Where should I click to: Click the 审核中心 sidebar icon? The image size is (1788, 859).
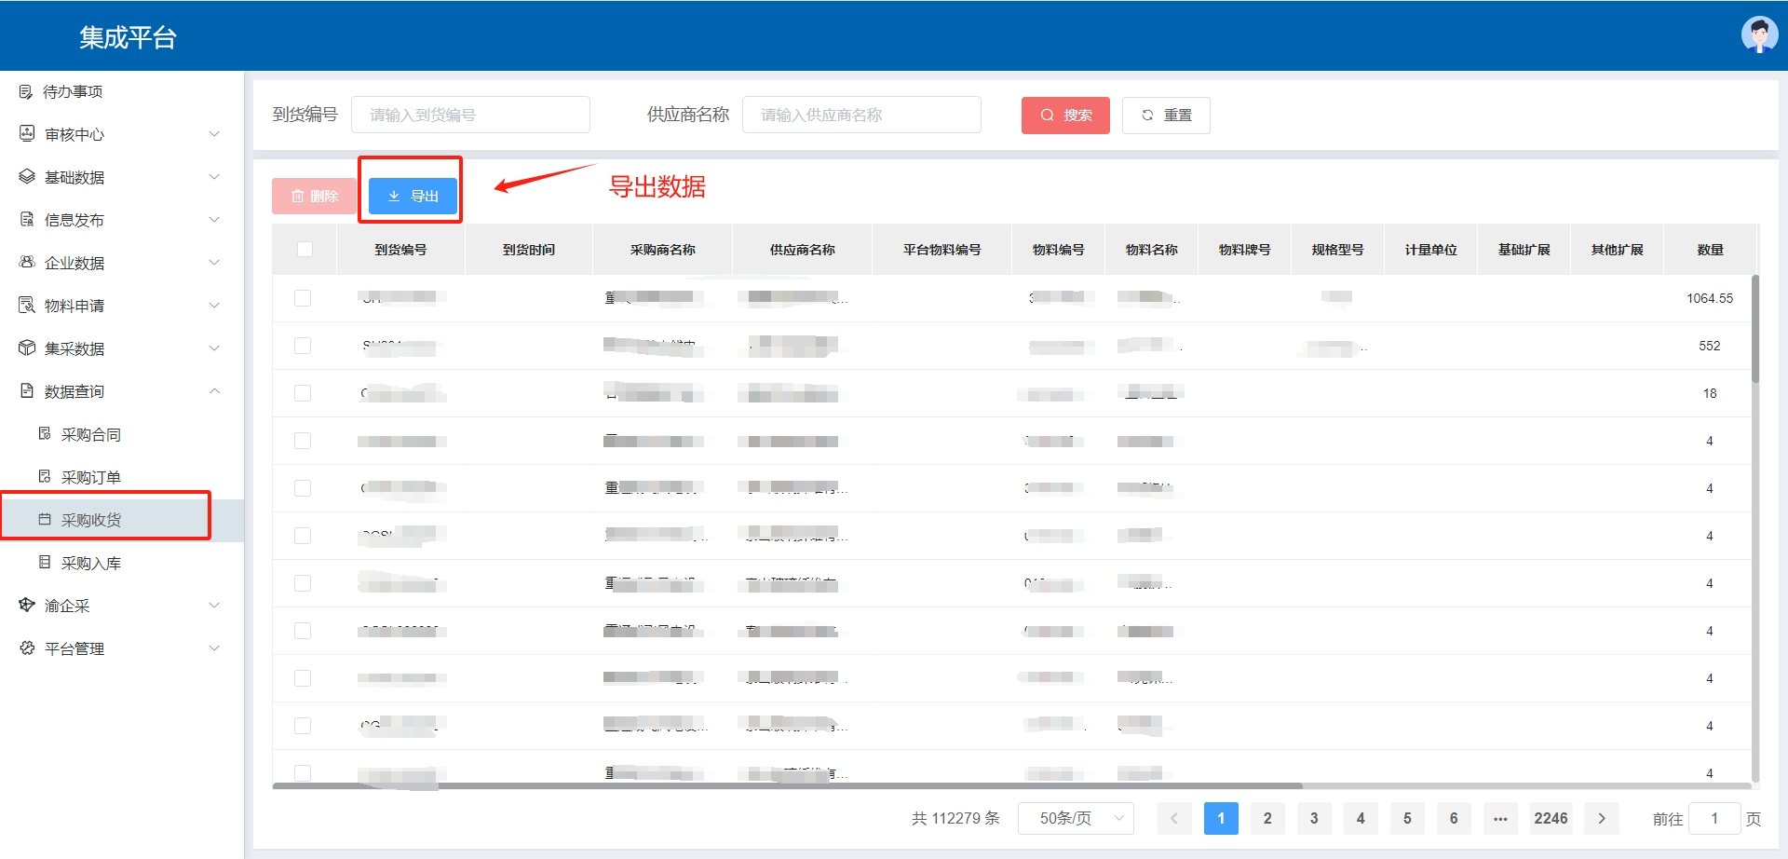[x=27, y=134]
